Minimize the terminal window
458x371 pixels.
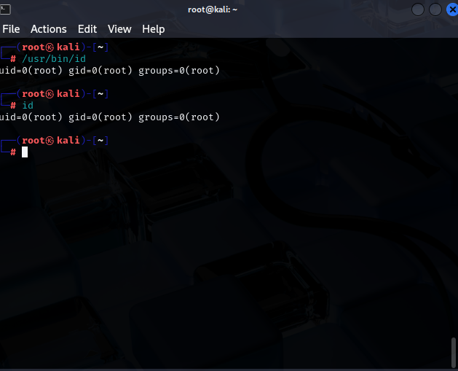tap(418, 9)
